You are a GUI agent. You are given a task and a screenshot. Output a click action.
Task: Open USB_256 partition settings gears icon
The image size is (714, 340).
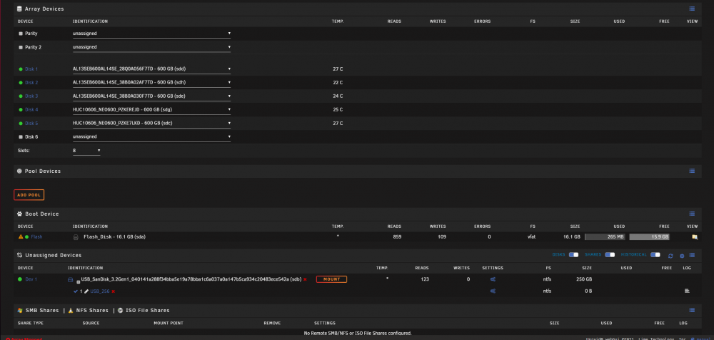coord(493,291)
